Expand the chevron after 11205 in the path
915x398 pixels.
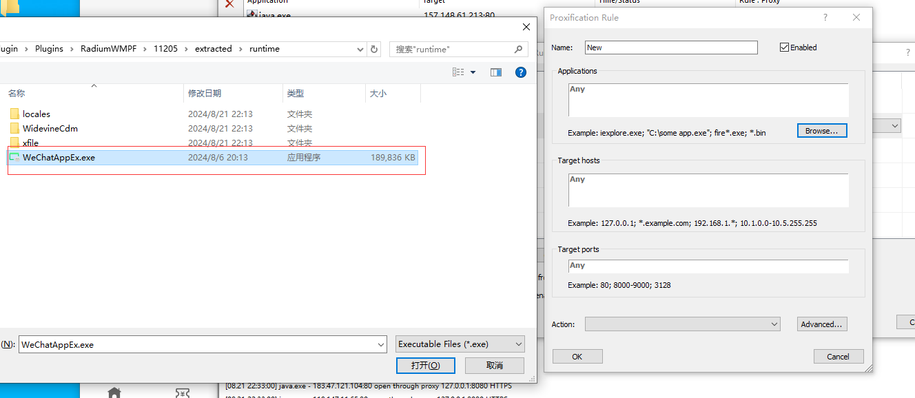tap(186, 49)
